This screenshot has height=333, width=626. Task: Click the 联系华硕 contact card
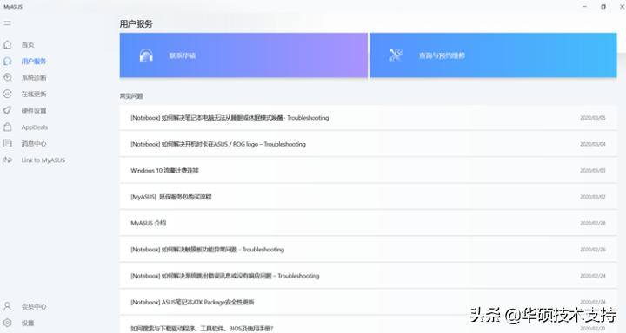[243, 55]
